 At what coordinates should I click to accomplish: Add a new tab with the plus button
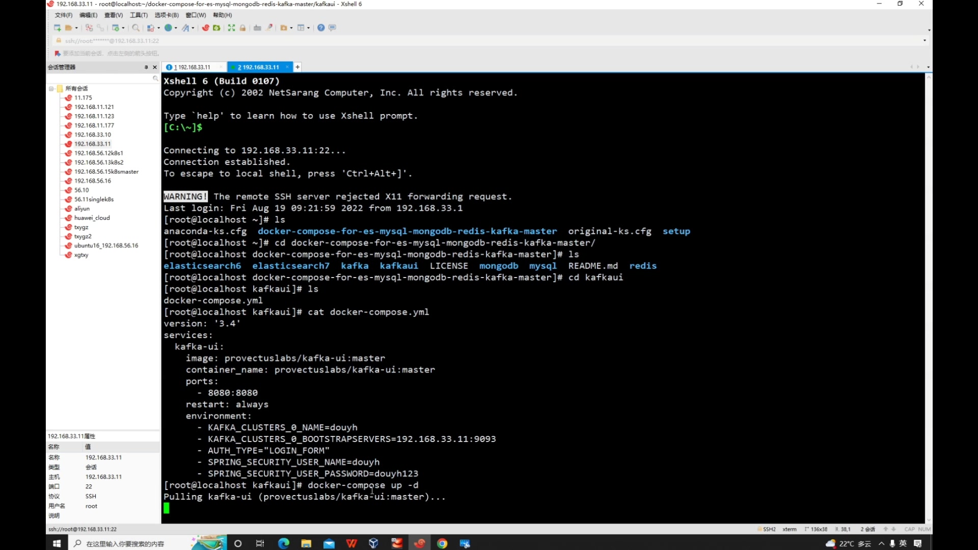click(297, 67)
